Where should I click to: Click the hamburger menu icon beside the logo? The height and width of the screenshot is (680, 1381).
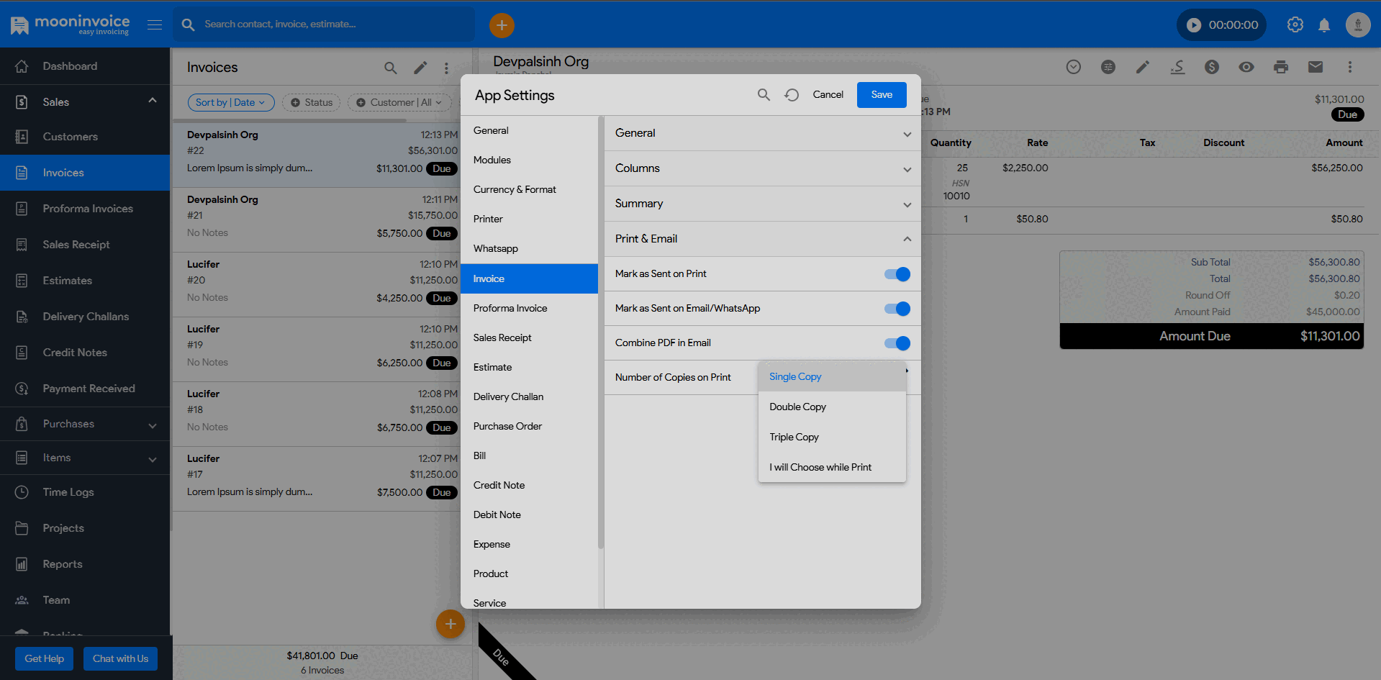(x=155, y=24)
